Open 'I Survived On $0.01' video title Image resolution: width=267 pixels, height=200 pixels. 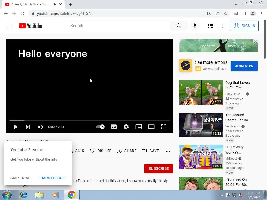coord(237,182)
